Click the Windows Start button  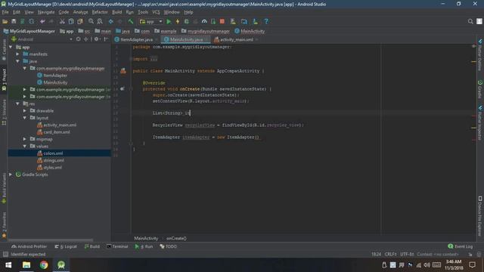tap(8, 265)
